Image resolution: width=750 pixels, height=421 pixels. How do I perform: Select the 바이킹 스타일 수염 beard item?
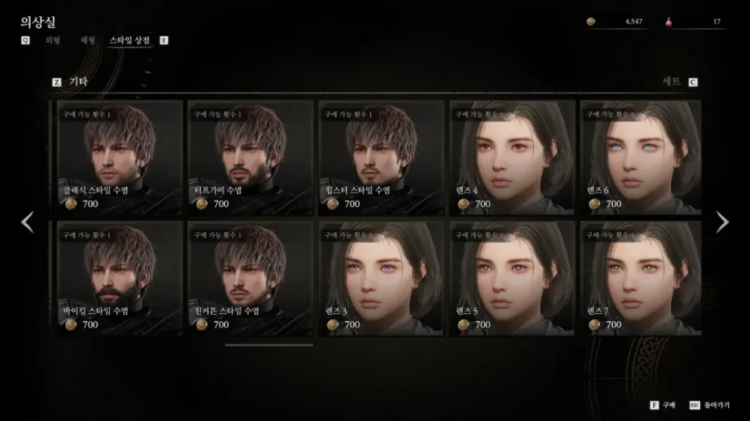119,278
